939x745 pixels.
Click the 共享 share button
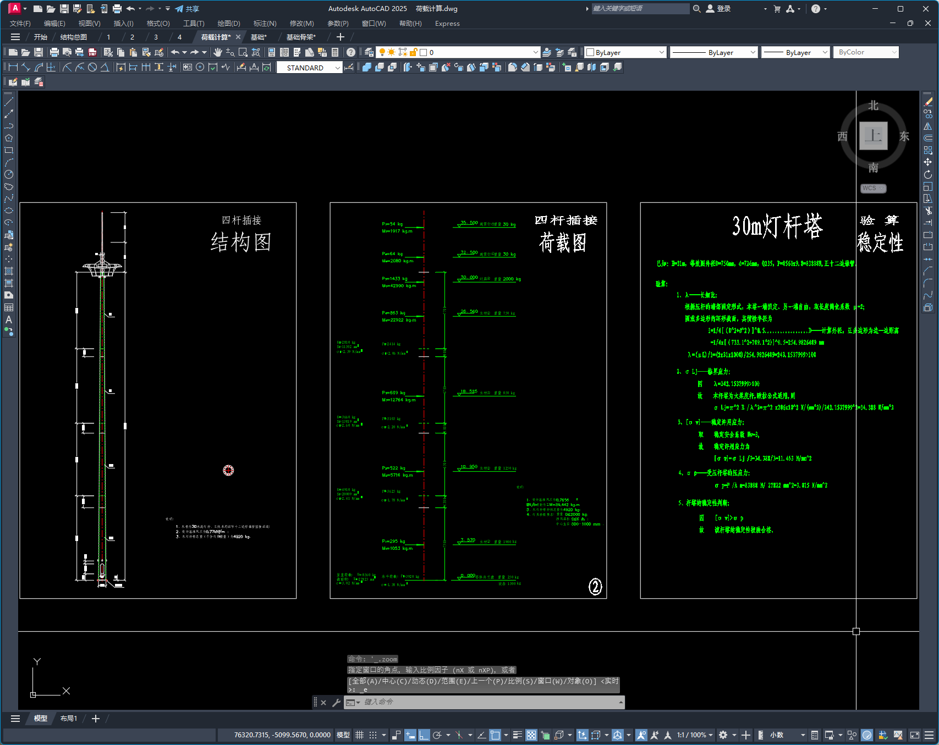point(187,9)
